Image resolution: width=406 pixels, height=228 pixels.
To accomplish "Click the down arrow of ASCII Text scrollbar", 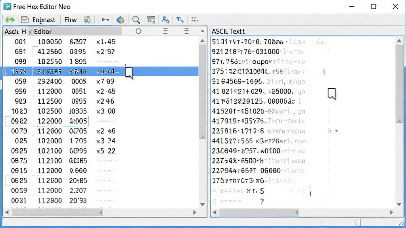I will [x=399, y=205].
